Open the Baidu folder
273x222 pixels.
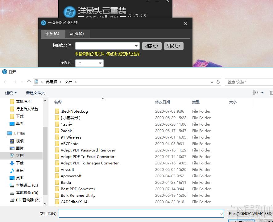[66, 183]
